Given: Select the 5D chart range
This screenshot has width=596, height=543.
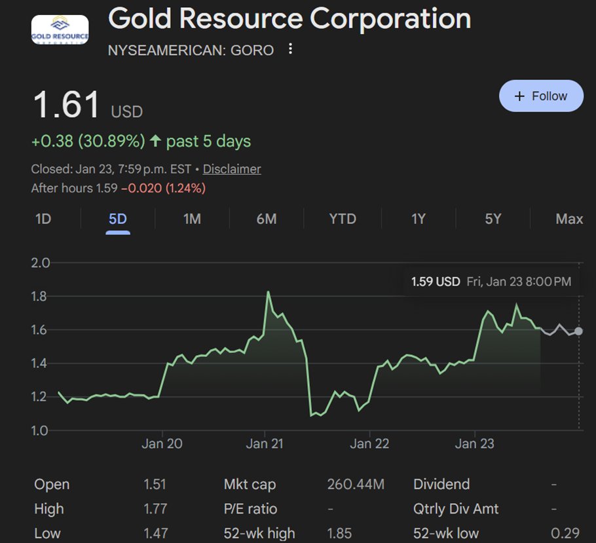Looking at the screenshot, I should pyautogui.click(x=118, y=219).
